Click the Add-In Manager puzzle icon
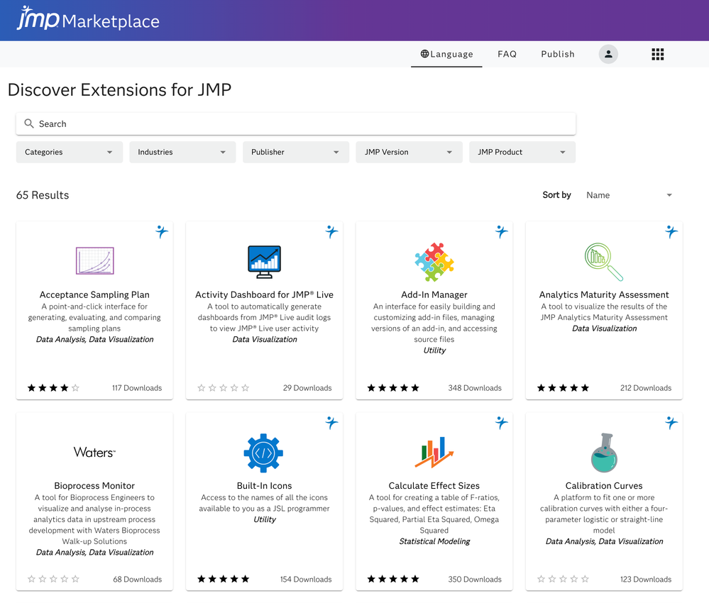 434,262
